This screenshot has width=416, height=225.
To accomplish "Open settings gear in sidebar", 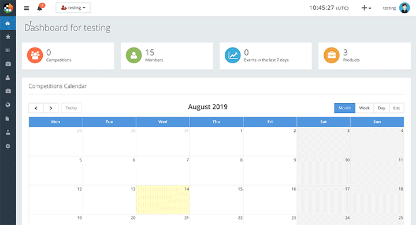I will click(8, 146).
